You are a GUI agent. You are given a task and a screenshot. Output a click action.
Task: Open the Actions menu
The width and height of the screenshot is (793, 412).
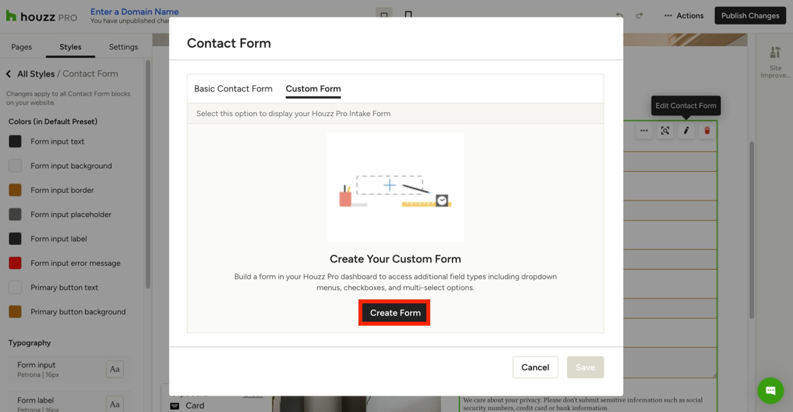(x=684, y=16)
